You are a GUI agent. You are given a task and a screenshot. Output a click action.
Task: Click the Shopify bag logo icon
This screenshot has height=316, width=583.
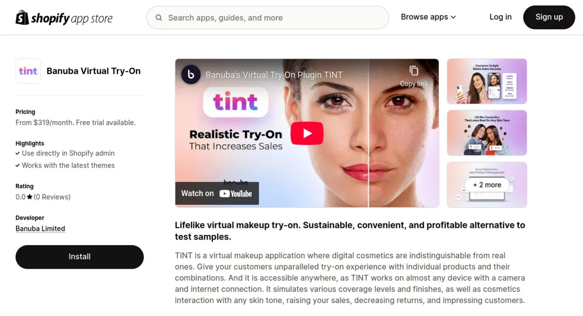click(22, 18)
